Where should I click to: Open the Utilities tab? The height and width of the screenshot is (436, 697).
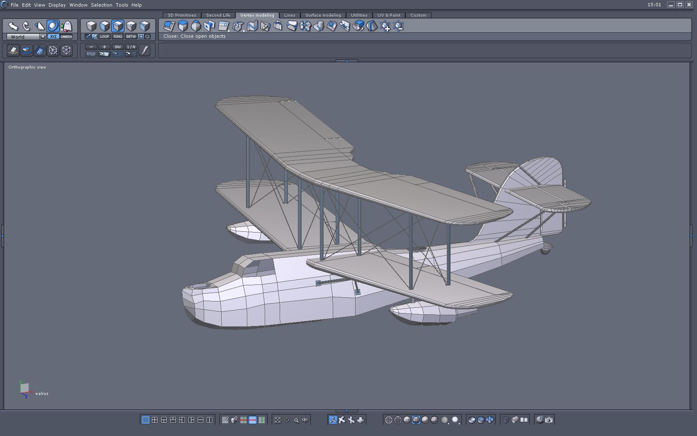pos(359,15)
